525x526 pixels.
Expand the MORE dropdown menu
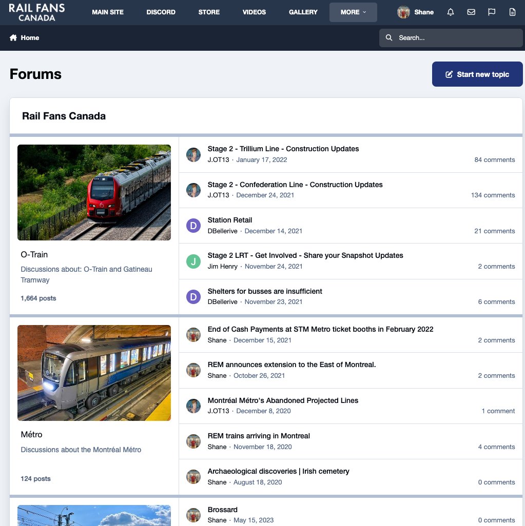353,12
